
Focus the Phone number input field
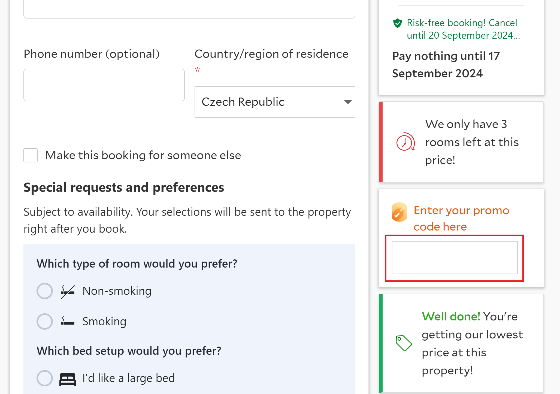click(104, 85)
